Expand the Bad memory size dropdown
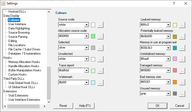 pyautogui.click(x=168, y=82)
